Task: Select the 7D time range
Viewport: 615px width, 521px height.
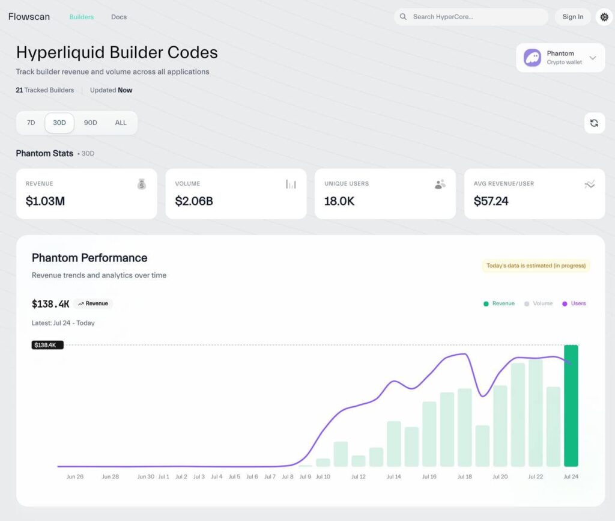Action: (31, 123)
